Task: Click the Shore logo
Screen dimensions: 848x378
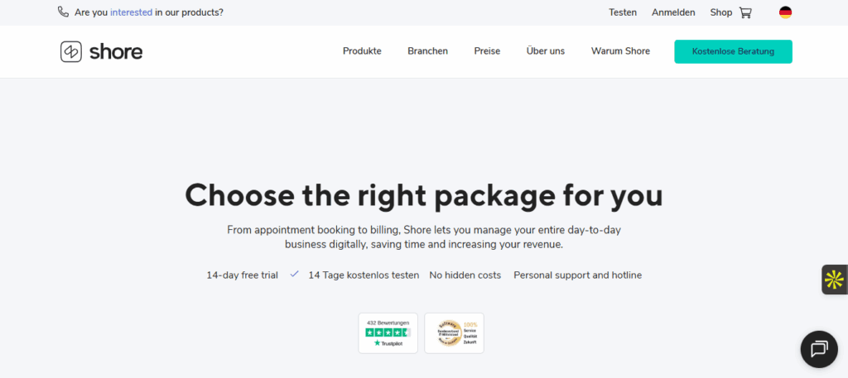Action: [102, 51]
